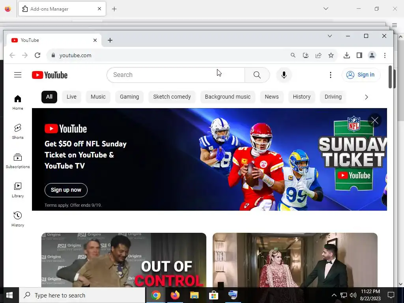This screenshot has height=303, width=404.
Task: Click the Sign in button
Action: (361, 75)
